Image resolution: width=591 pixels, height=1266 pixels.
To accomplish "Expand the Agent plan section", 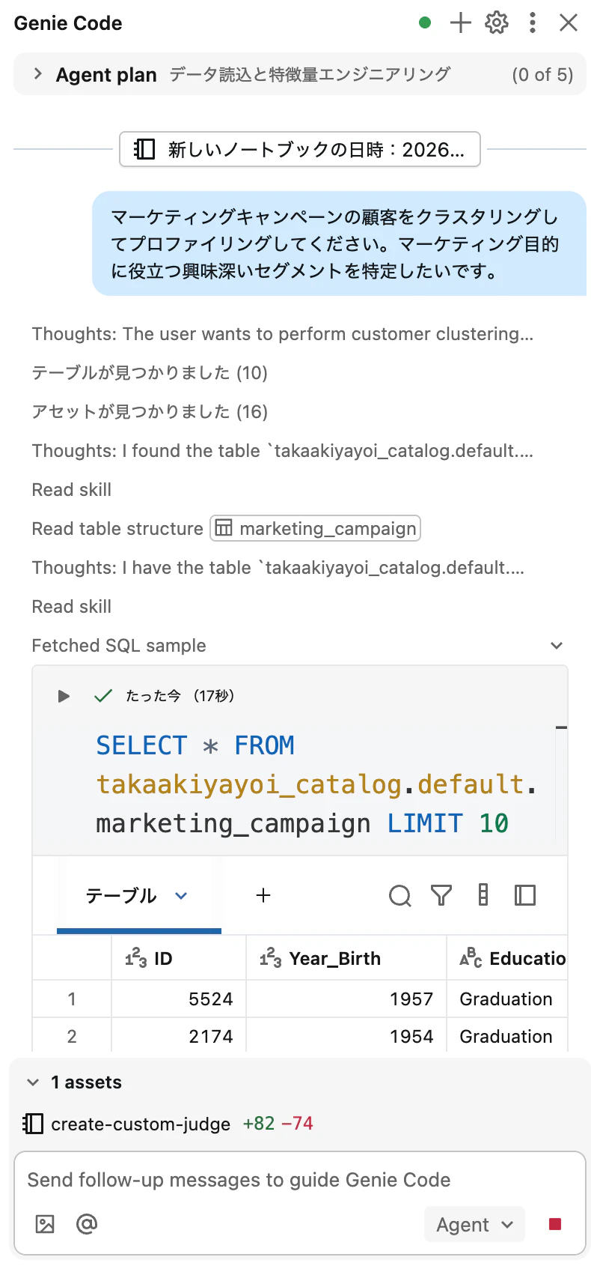I will click(37, 74).
